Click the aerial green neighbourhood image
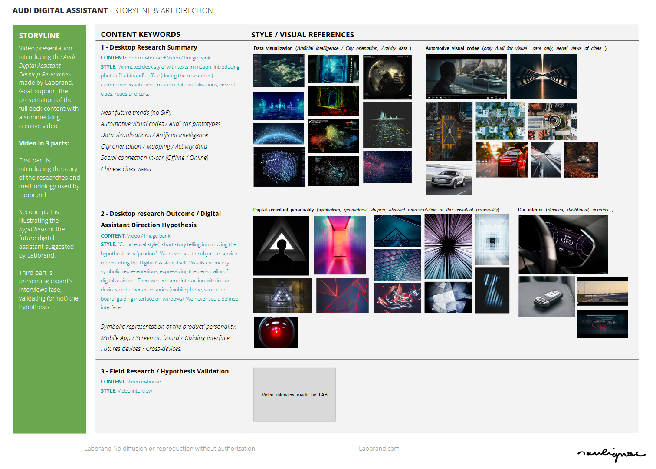 [x=500, y=121]
